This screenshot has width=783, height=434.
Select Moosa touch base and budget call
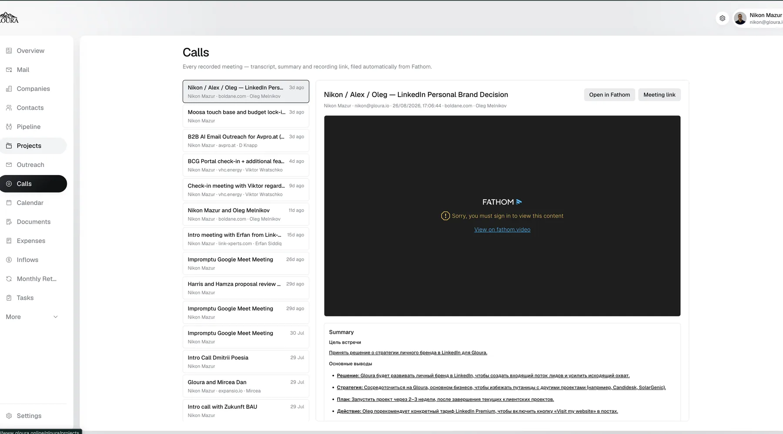point(246,116)
